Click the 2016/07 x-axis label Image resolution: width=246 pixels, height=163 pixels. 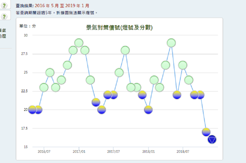tap(44, 151)
